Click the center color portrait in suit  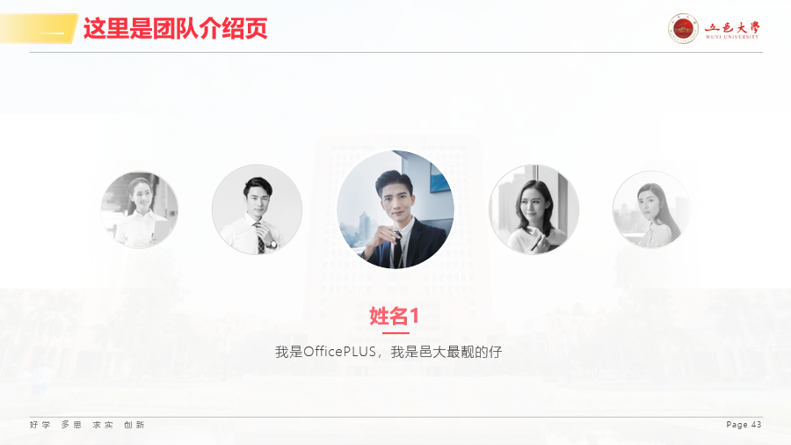coord(395,209)
